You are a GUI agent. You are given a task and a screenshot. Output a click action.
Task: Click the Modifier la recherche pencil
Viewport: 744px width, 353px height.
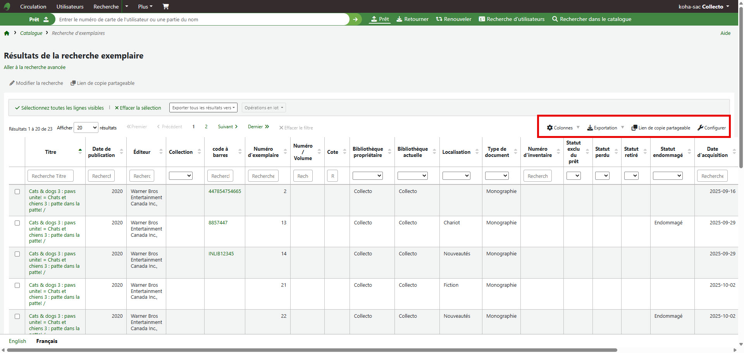tap(12, 83)
